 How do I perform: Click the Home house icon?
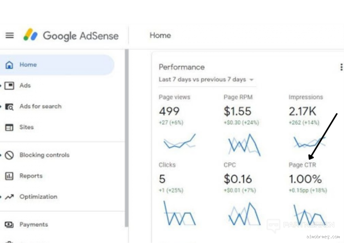click(9, 65)
